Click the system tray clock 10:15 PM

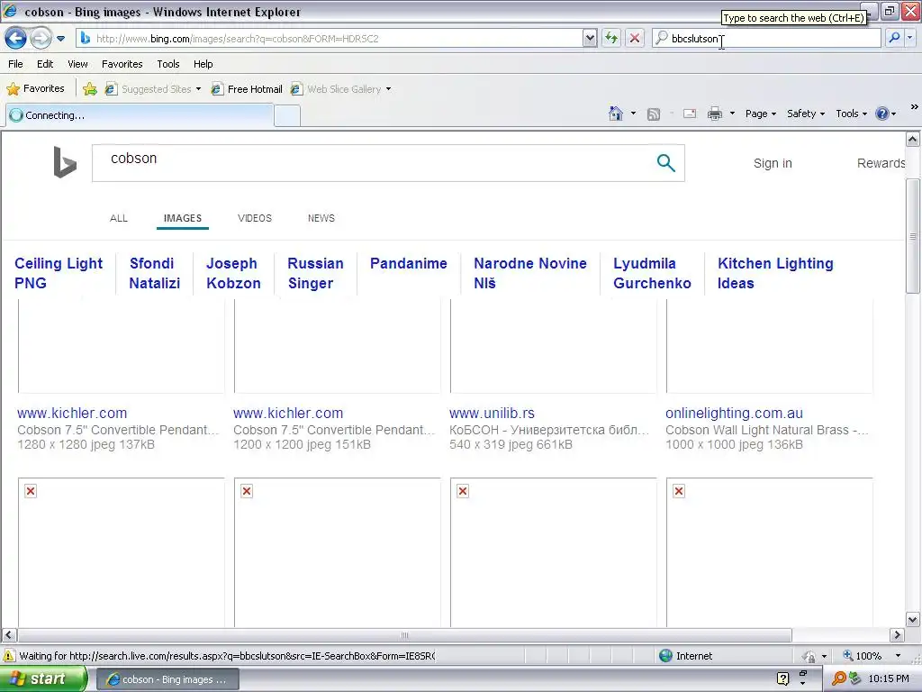(889, 678)
